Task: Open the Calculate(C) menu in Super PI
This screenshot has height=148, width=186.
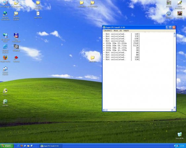Action: tap(108, 31)
